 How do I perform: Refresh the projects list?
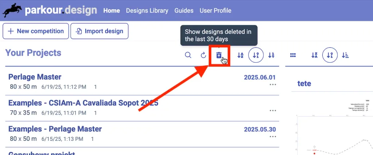tap(204, 55)
